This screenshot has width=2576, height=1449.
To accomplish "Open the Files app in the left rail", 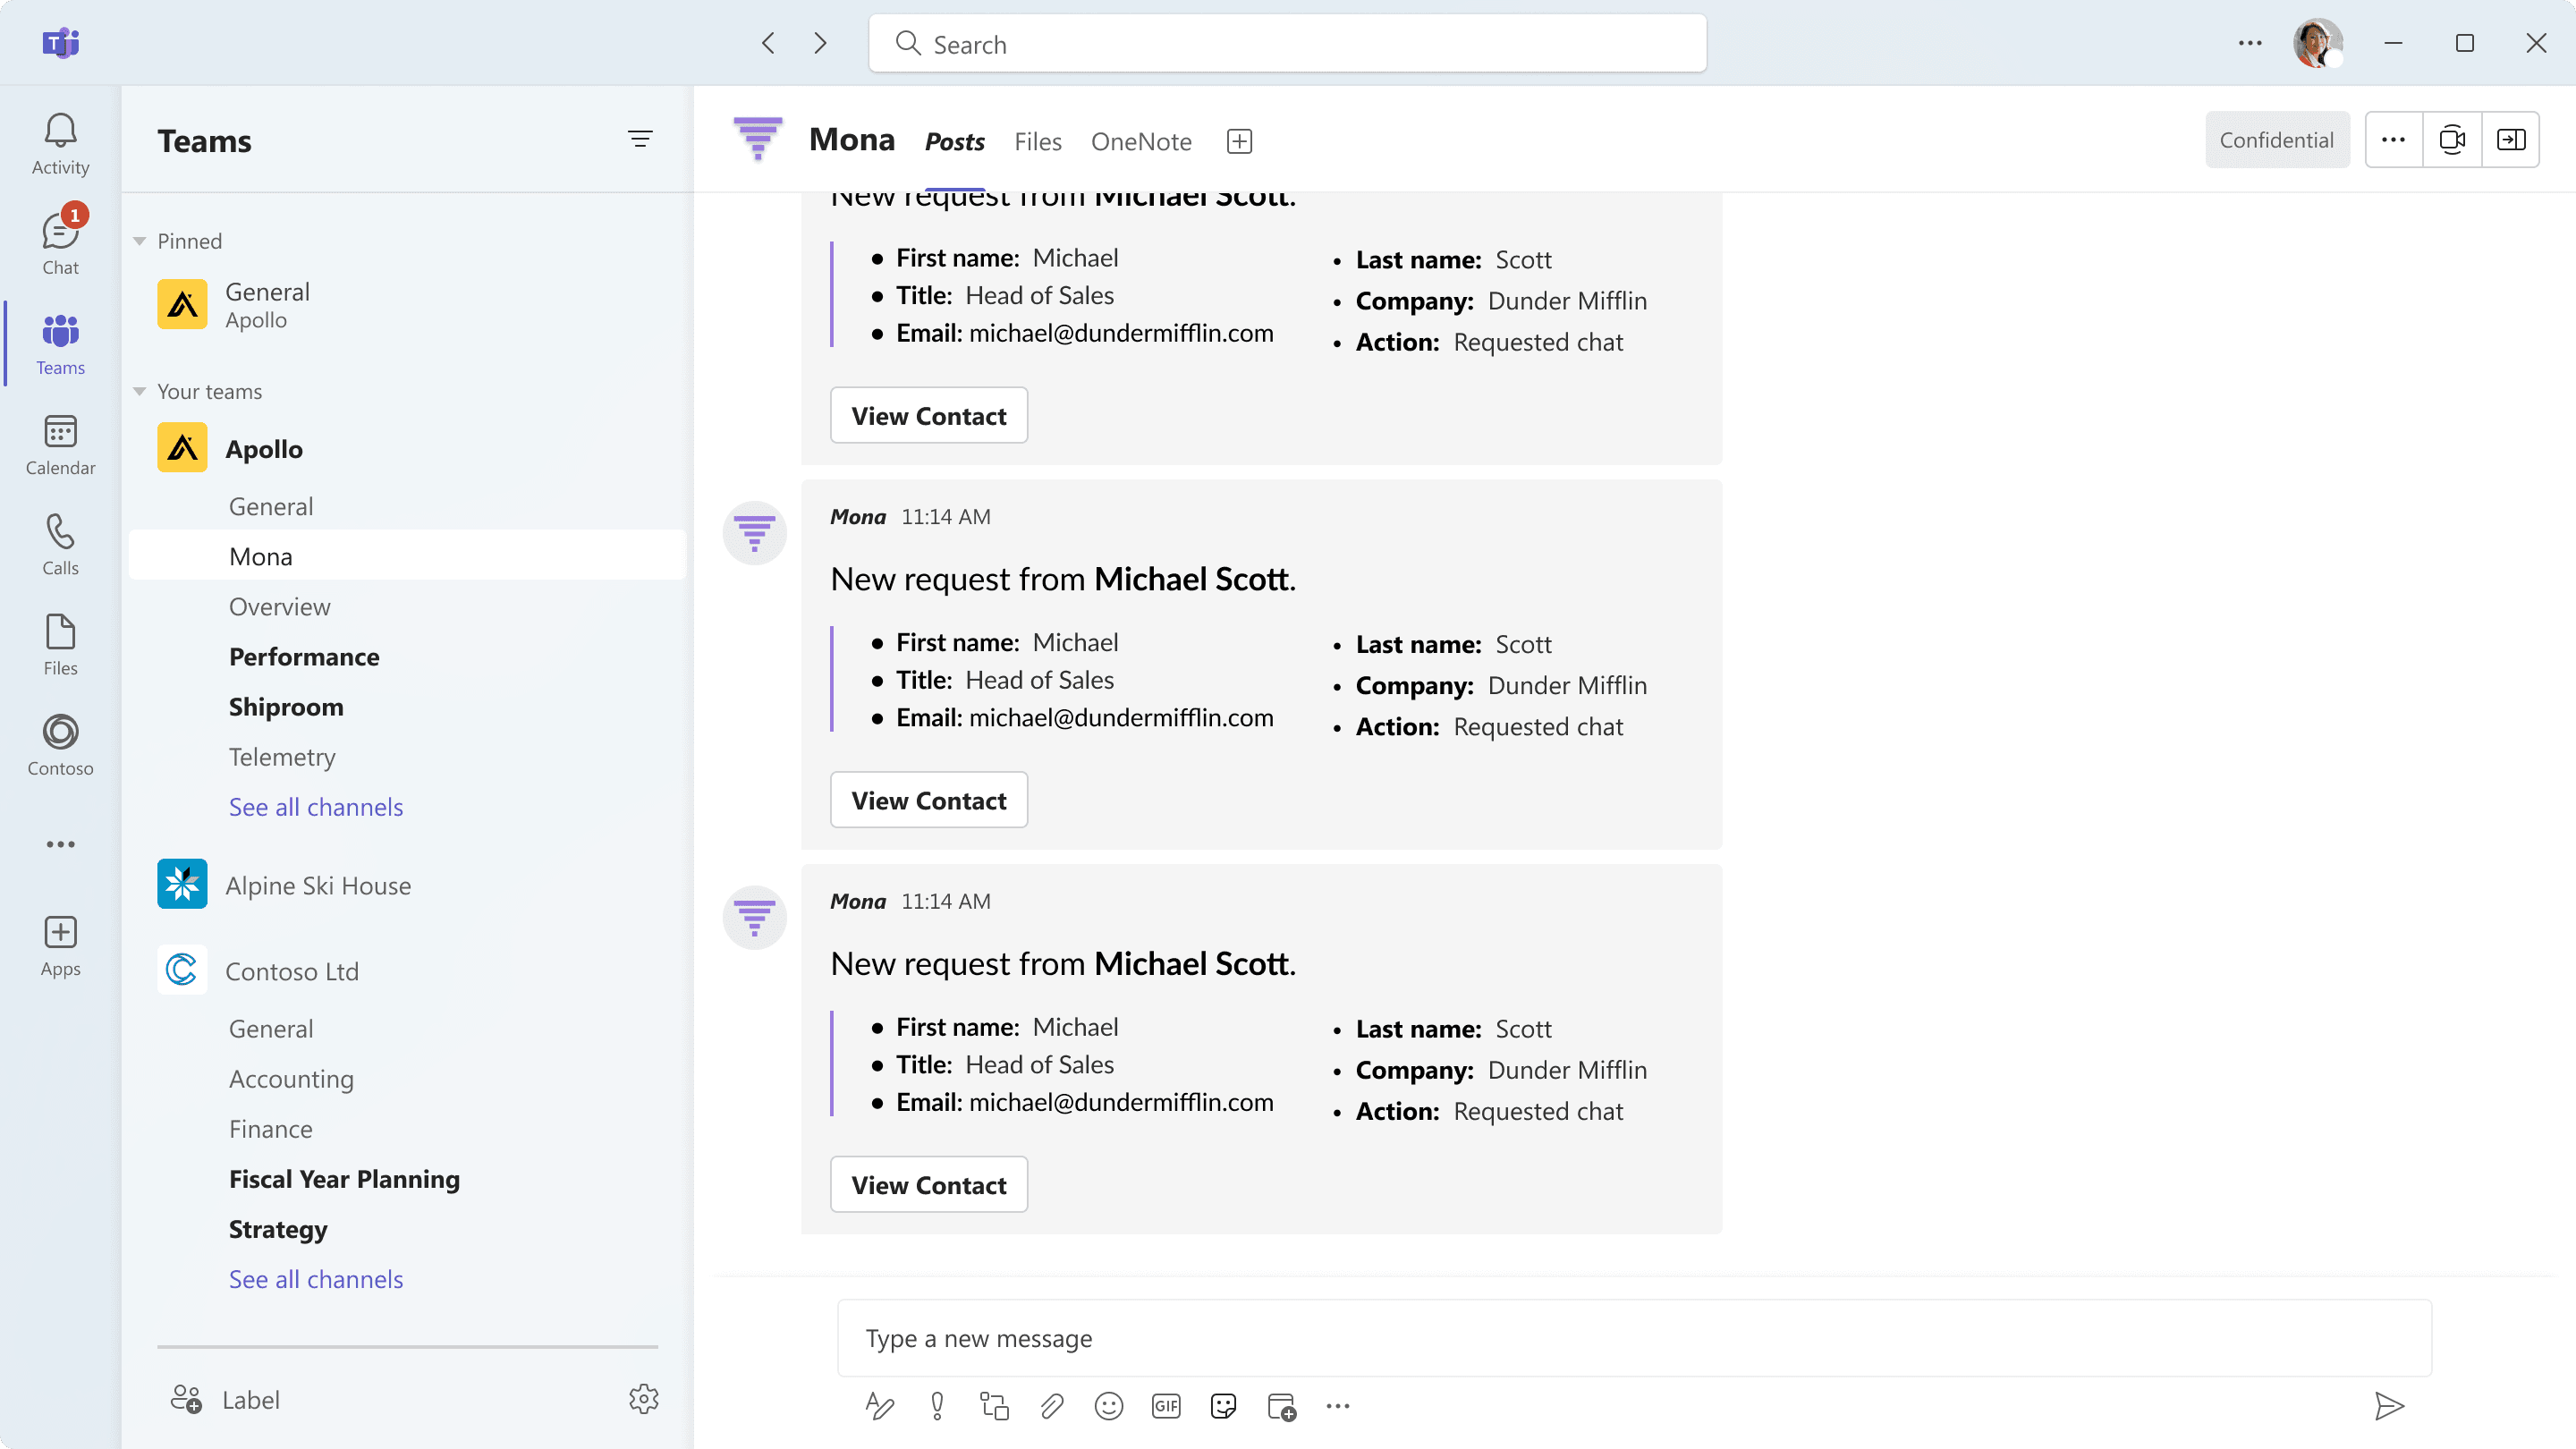I will (60, 645).
